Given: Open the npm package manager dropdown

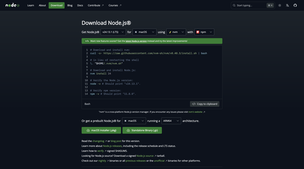Looking at the screenshot, I should [x=204, y=32].
